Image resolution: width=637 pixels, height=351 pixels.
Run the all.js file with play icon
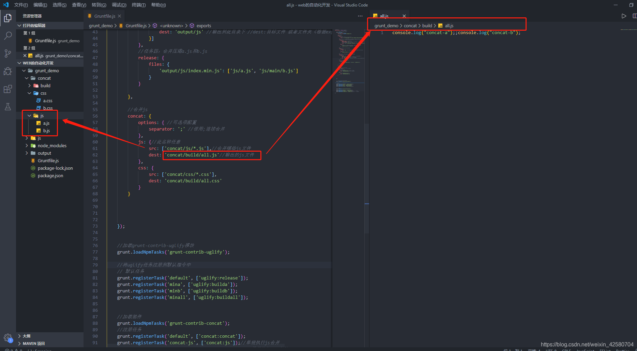[624, 16]
